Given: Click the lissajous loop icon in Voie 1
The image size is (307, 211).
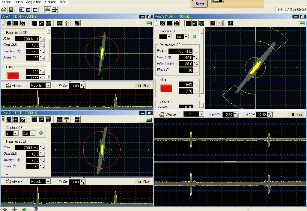Looking at the screenshot, I should click(x=77, y=23).
